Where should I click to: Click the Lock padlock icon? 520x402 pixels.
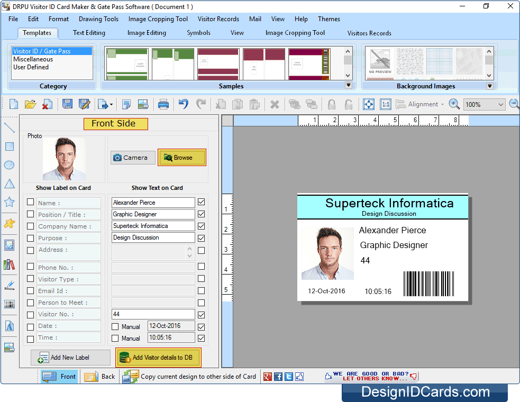click(x=331, y=105)
